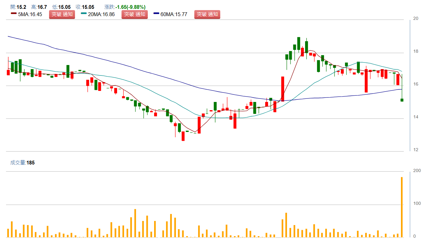Click 突破 通知 button beside 5MA
Image resolution: width=425 pixels, height=244 pixels.
click(62, 14)
